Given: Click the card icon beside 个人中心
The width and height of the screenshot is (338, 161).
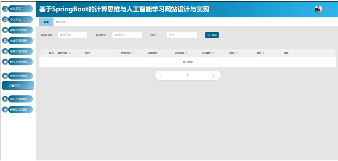Looking at the screenshot, I should 5,19.
